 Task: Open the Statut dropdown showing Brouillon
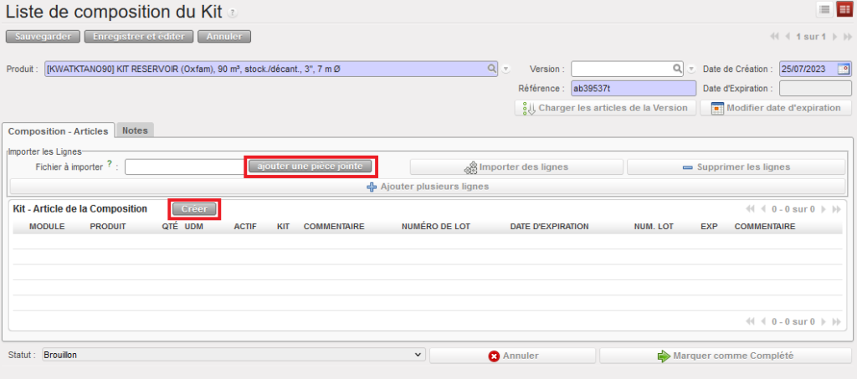tap(233, 356)
